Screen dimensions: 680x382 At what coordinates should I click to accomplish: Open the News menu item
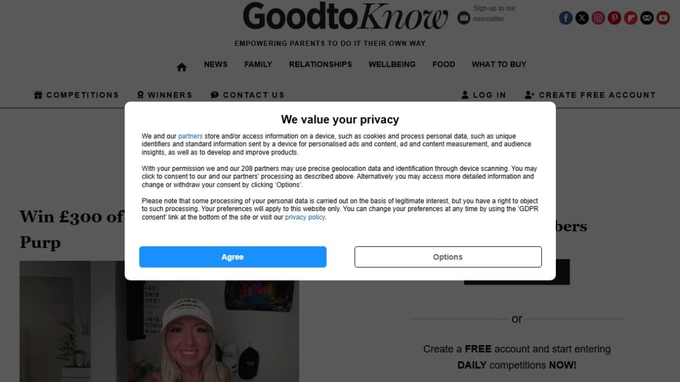(216, 65)
